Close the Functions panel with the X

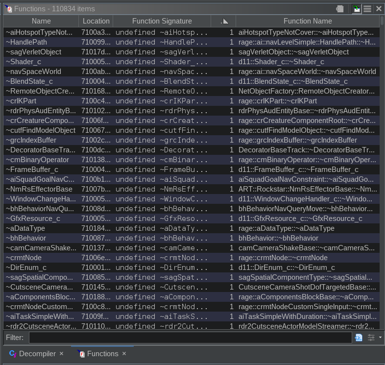tap(379, 9)
